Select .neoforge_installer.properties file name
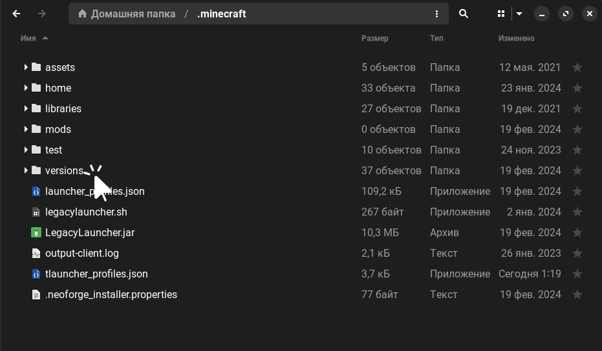Viewport: 602px width, 351px height. pos(111,295)
